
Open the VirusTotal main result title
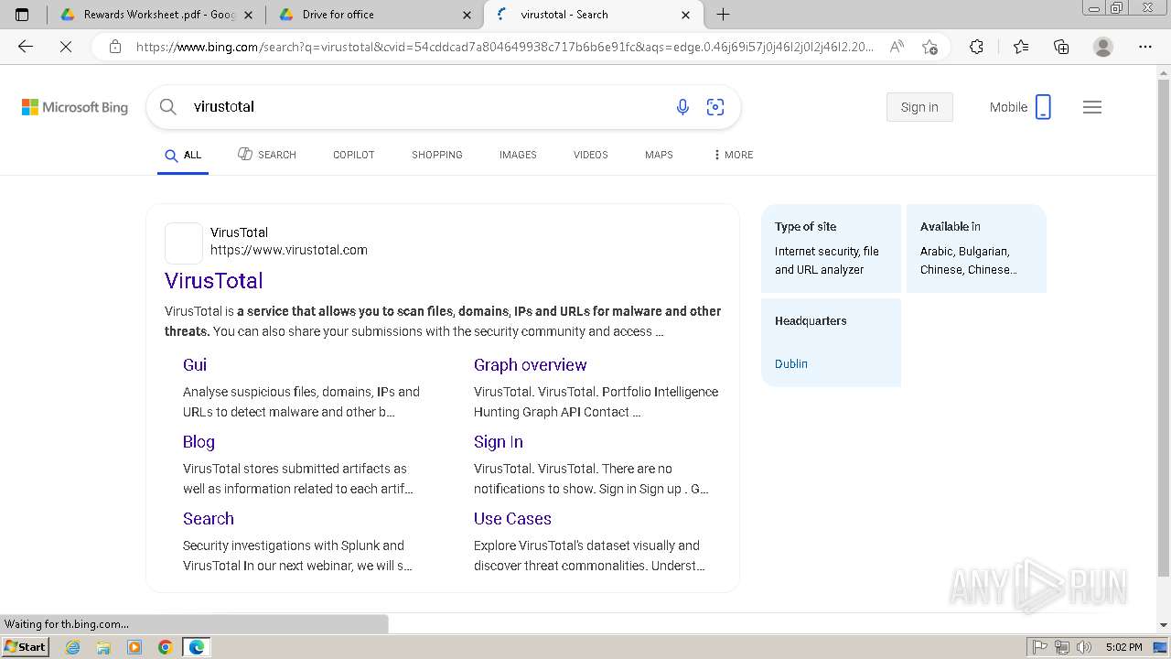(x=214, y=281)
